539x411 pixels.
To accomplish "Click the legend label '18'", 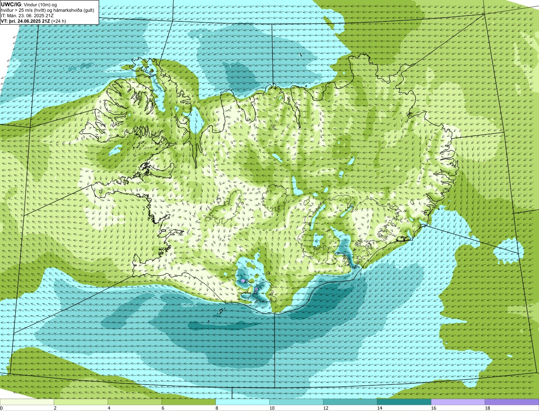I will click(x=488, y=408).
